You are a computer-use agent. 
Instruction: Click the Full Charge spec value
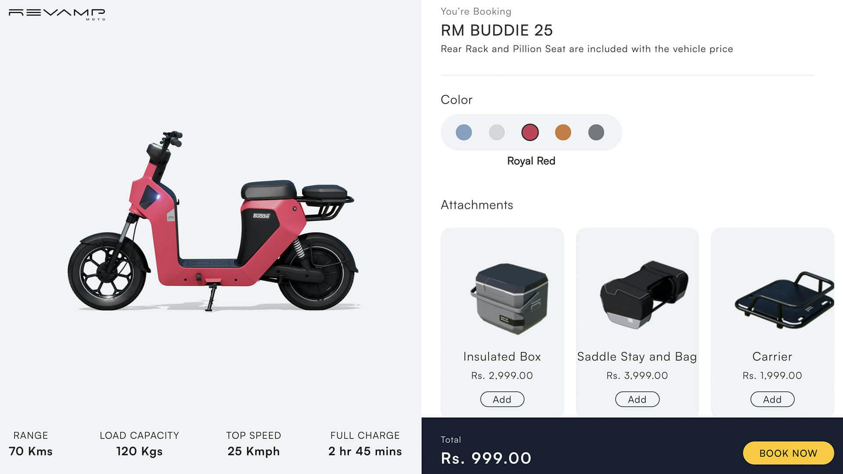[x=365, y=451]
